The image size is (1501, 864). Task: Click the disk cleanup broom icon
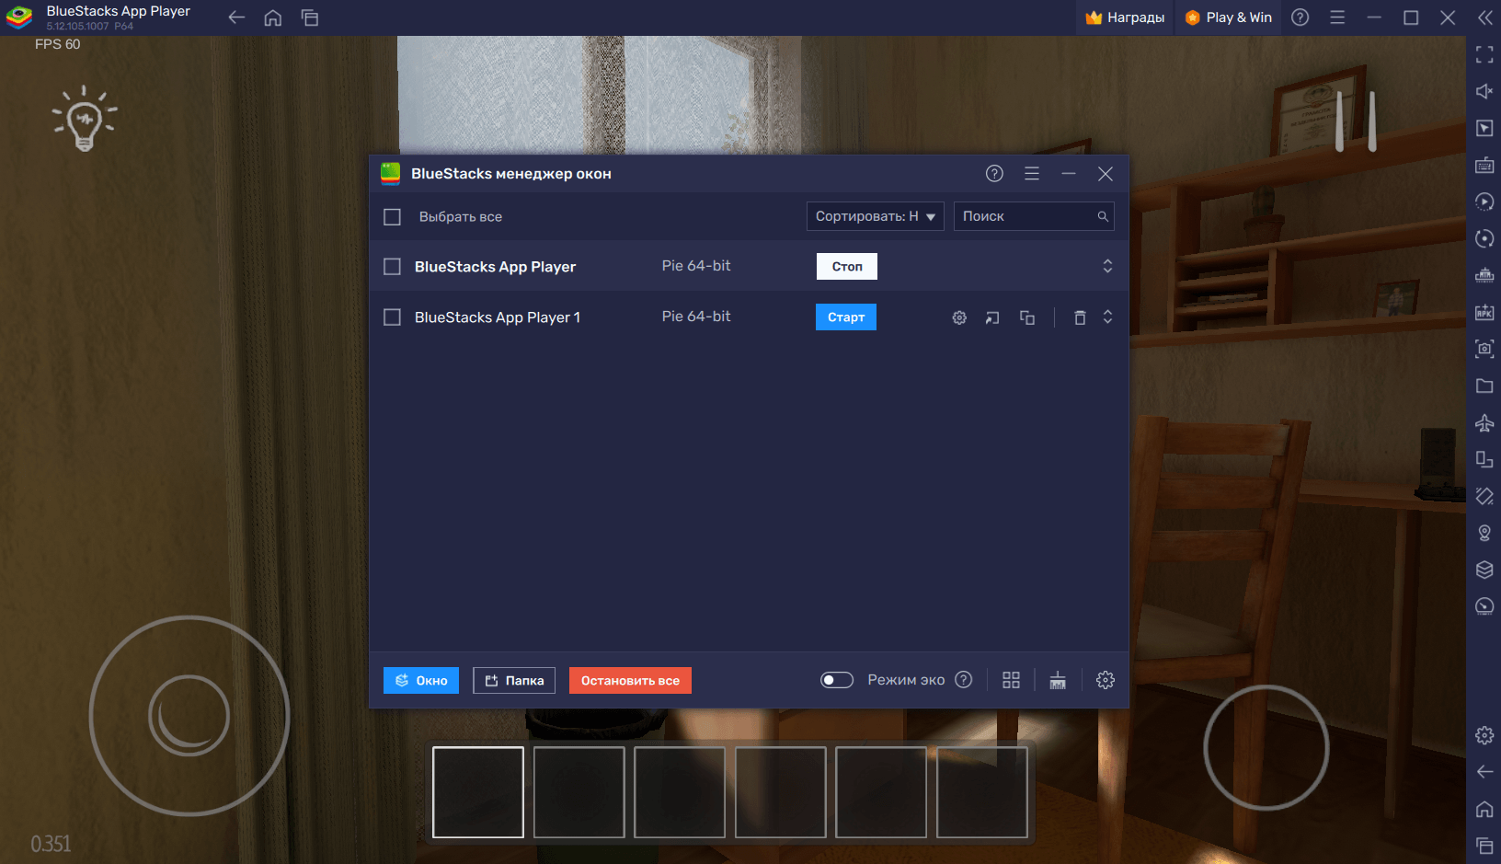point(1058,680)
